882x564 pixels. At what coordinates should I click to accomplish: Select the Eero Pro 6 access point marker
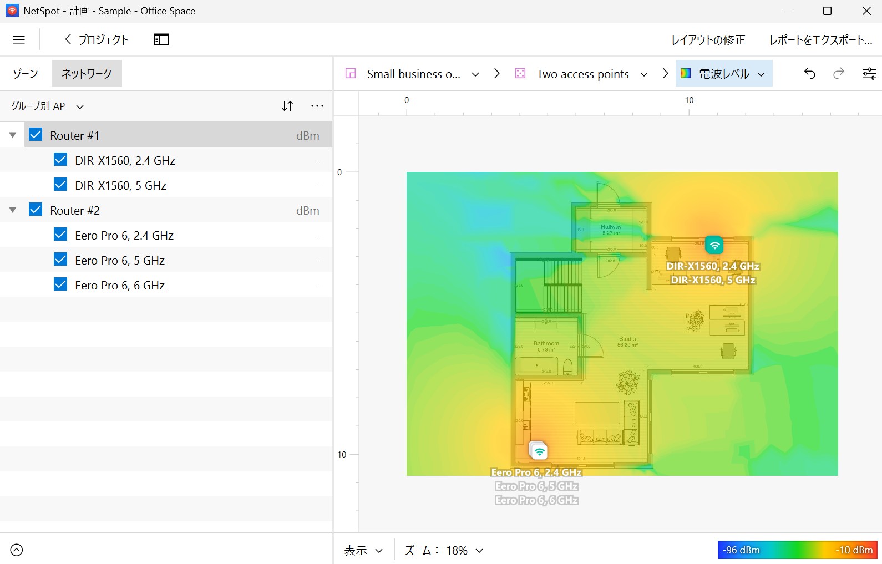(x=539, y=451)
